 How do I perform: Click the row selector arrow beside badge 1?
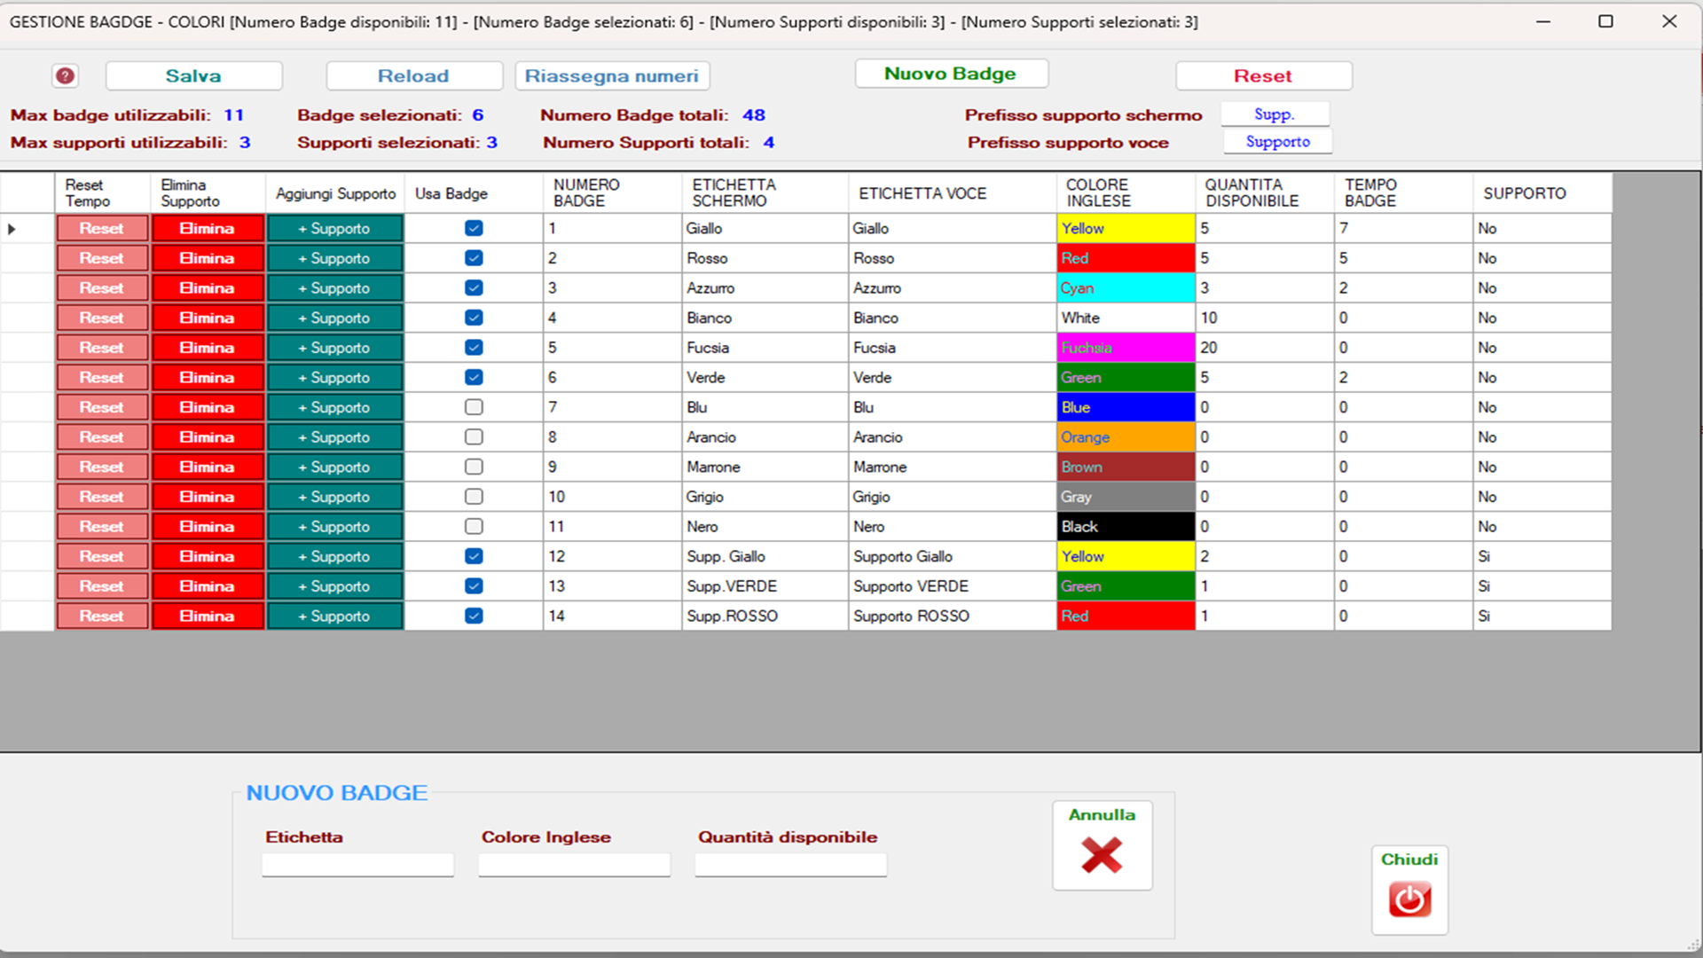[x=12, y=229]
